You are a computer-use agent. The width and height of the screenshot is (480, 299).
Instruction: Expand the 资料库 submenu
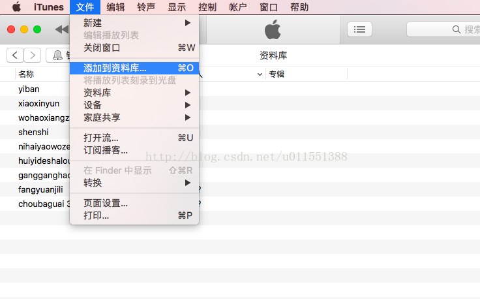click(x=134, y=93)
